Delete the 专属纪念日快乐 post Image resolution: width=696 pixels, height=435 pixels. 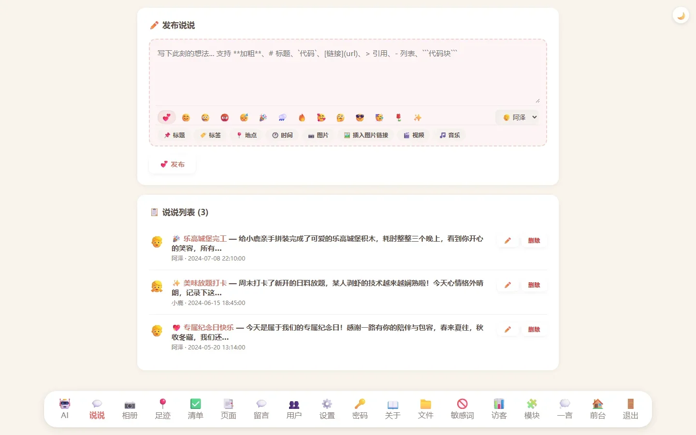click(534, 330)
